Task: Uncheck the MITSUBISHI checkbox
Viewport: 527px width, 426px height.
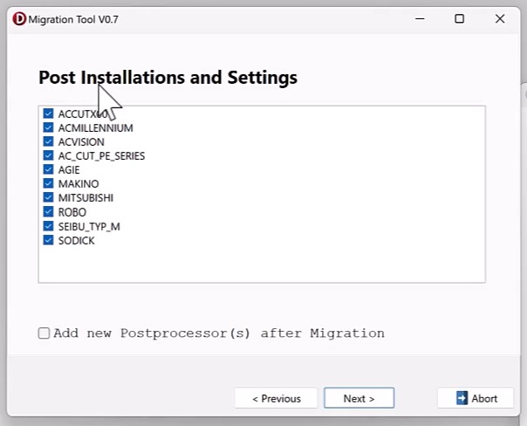Action: [x=48, y=197]
